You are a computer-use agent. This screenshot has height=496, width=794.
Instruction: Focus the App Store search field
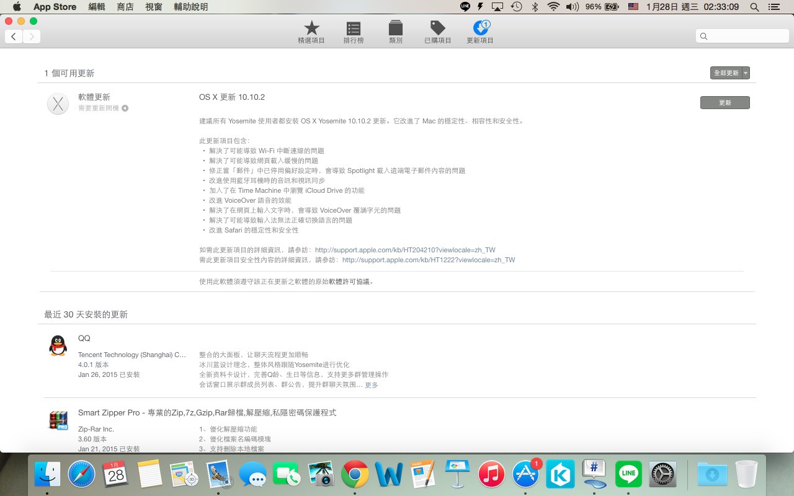click(742, 36)
